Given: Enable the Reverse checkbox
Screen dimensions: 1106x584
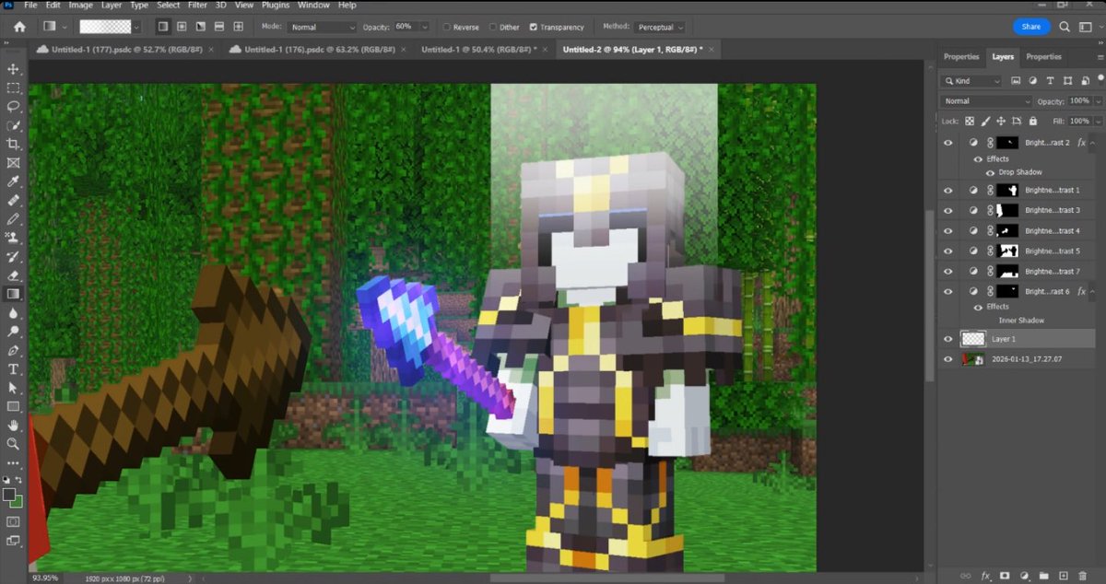Looking at the screenshot, I should [x=447, y=28].
